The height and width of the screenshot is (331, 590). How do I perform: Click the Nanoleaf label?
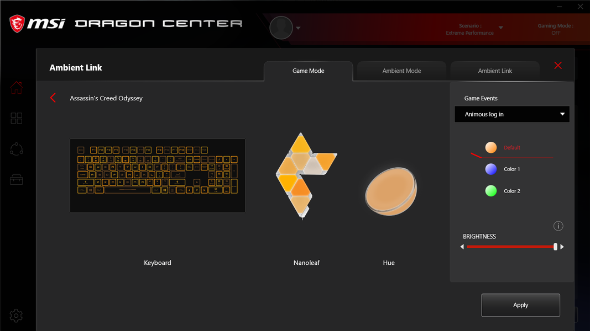click(x=306, y=263)
